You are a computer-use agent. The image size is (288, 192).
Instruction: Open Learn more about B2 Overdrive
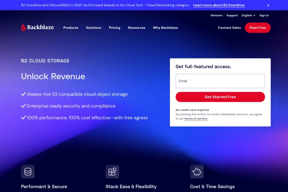tap(219, 5)
